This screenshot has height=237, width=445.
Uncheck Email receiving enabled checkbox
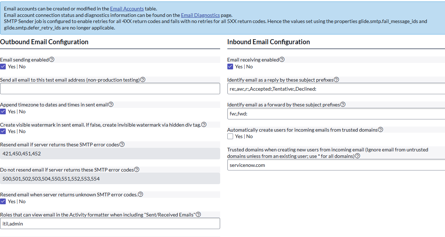point(230,67)
